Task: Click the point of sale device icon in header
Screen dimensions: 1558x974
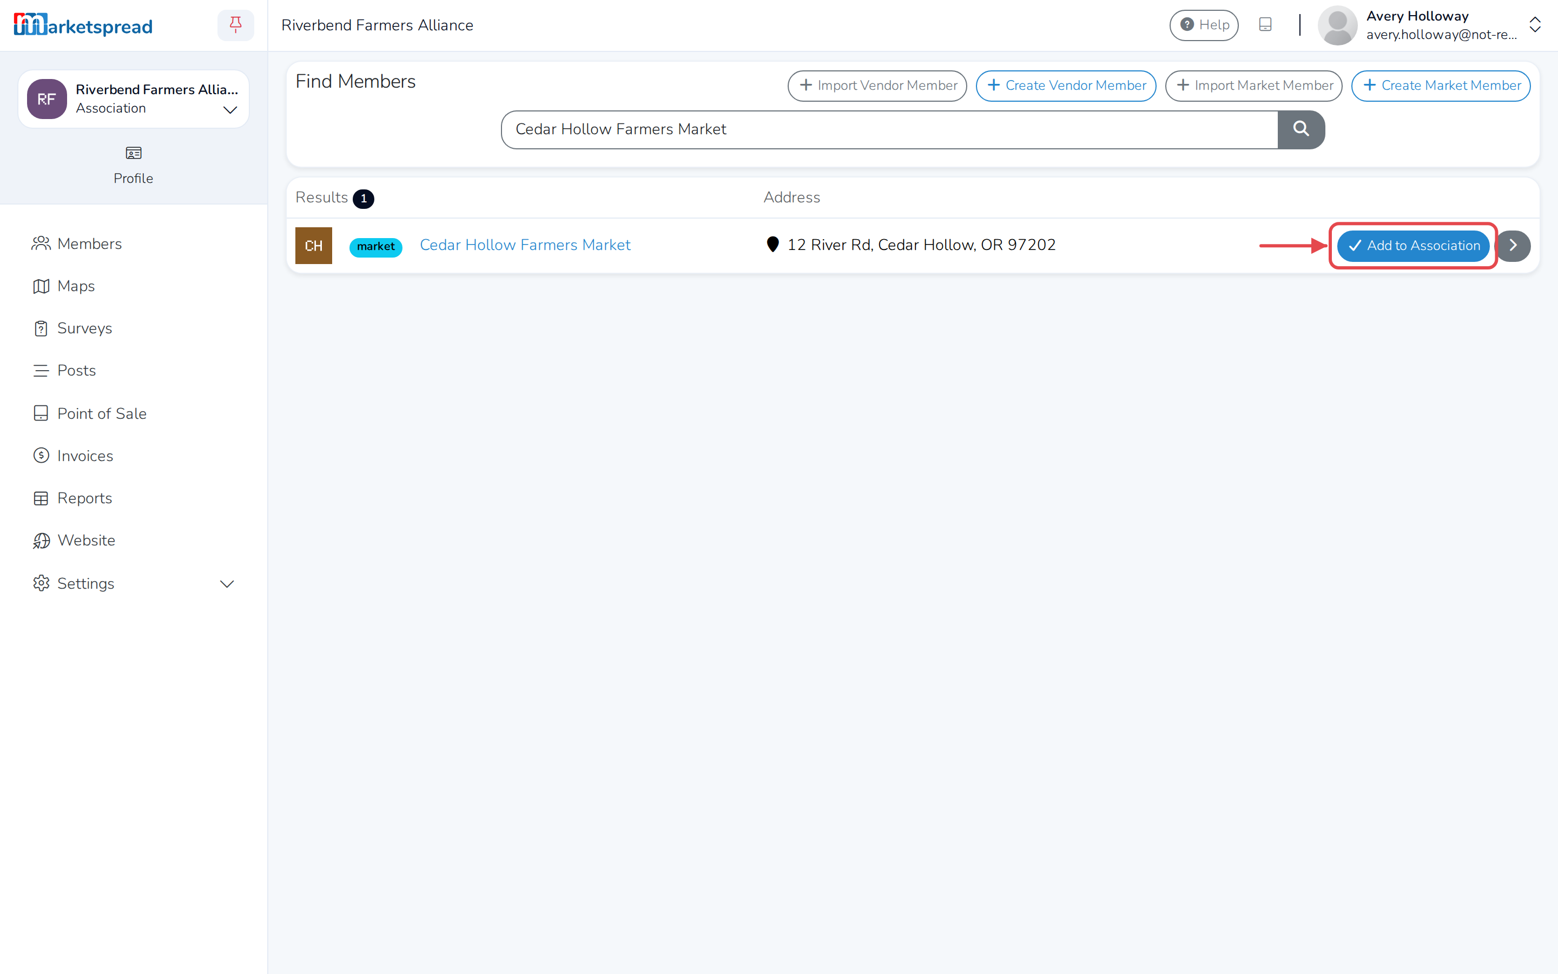Action: [1265, 25]
